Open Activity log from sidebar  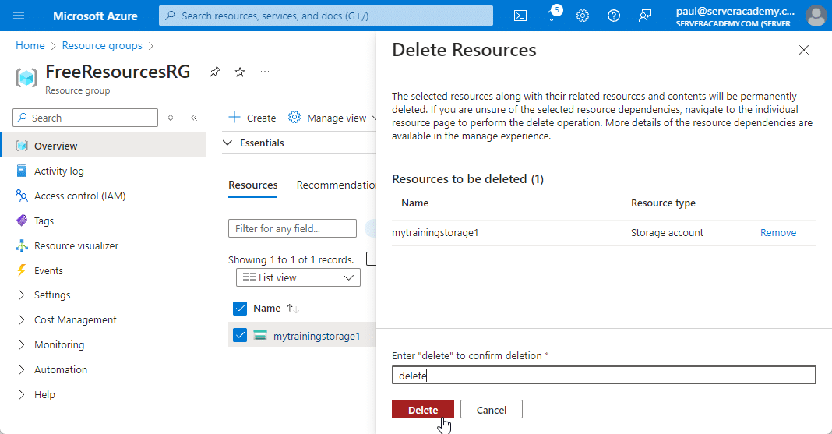pyautogui.click(x=58, y=171)
